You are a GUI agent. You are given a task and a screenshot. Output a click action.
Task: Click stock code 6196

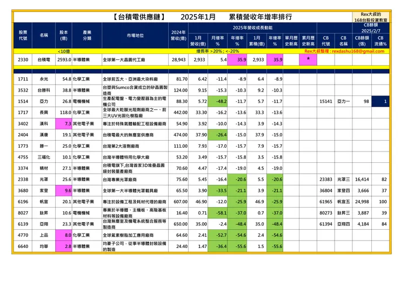coord(23,202)
